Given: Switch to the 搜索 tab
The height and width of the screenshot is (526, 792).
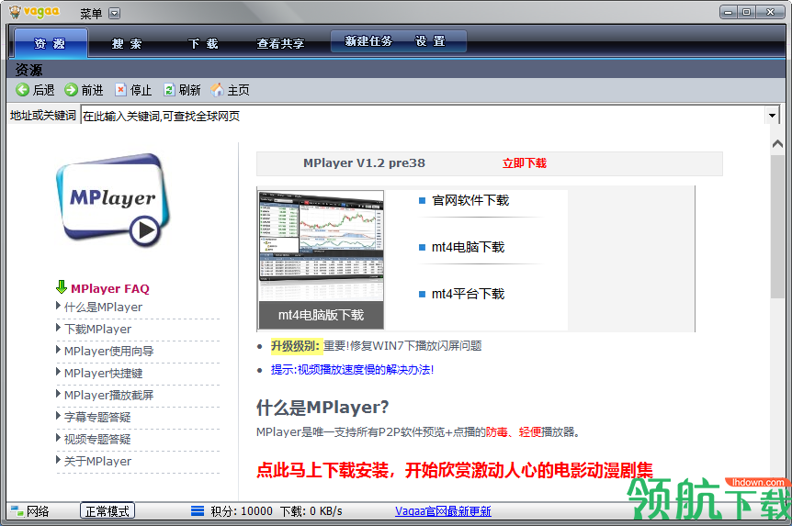Looking at the screenshot, I should [127, 44].
